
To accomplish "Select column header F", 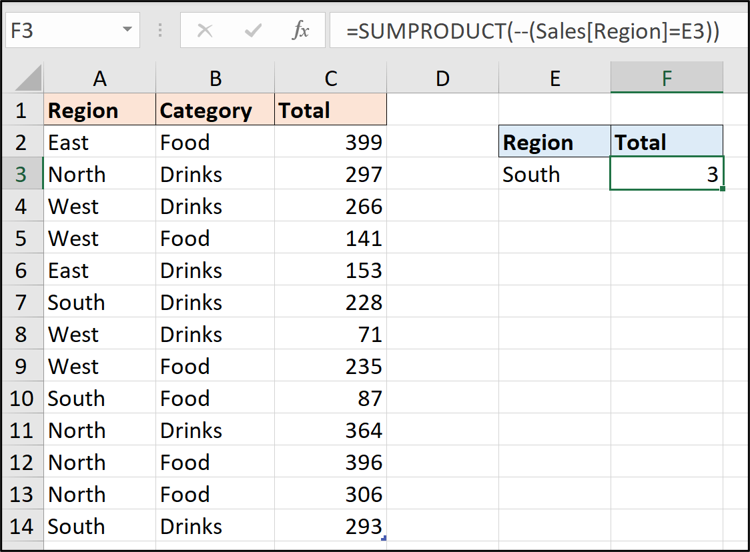I will tap(667, 78).
